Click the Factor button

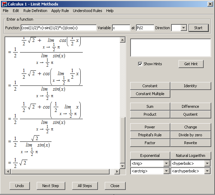click(150, 143)
